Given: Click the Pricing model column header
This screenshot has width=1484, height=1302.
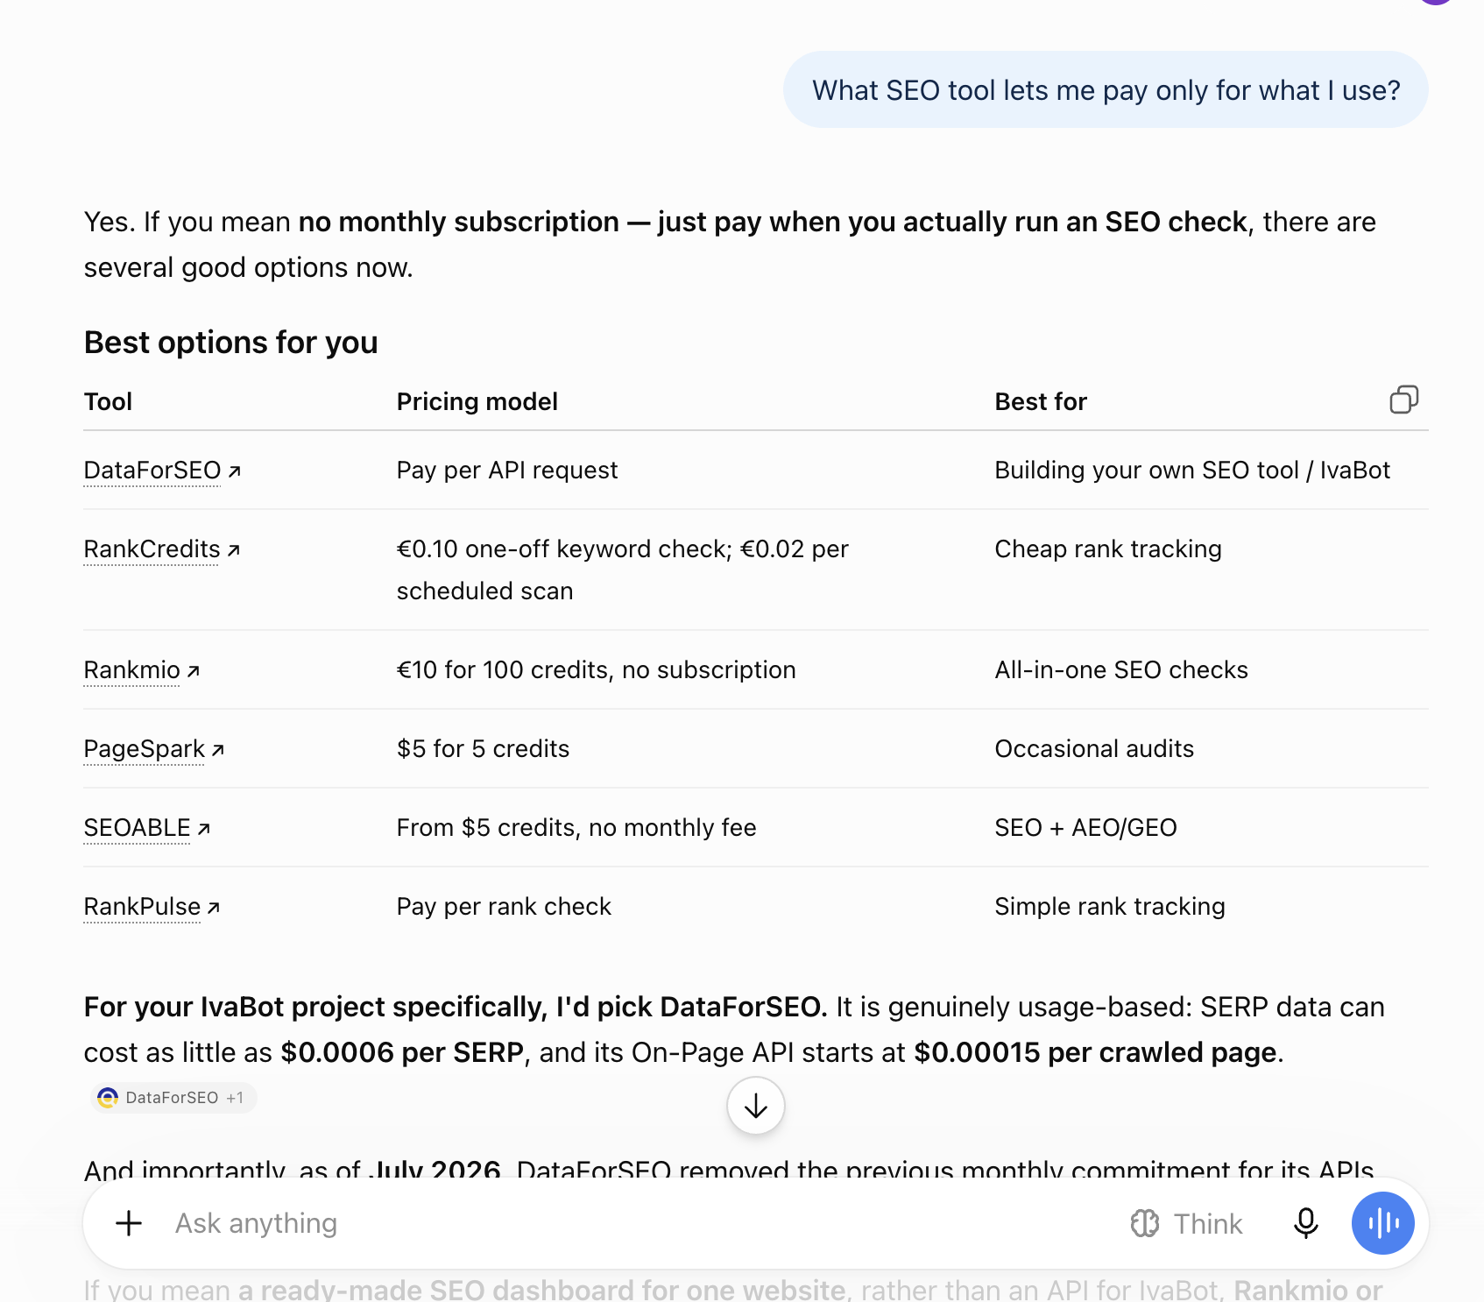Looking at the screenshot, I should pyautogui.click(x=477, y=401).
